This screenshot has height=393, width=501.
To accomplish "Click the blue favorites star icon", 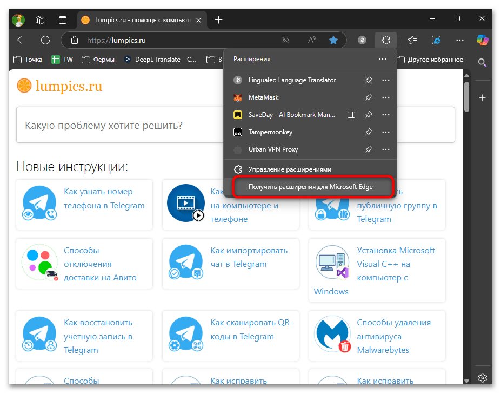I will pos(333,40).
